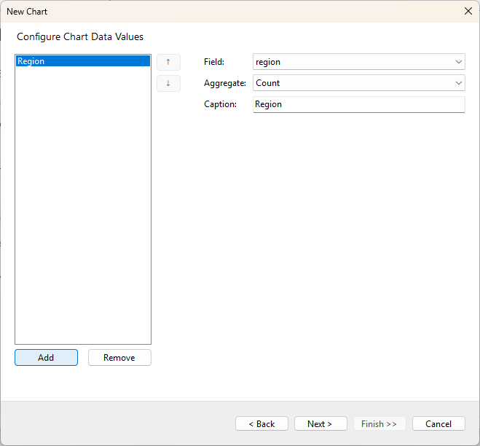Screen dimensions: 480x446
Task: Click the down arrow to move Region down
Action: 168,83
